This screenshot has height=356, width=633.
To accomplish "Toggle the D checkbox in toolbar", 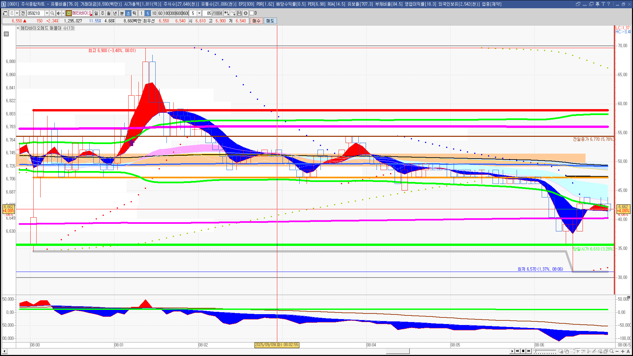I will click(x=252, y=13).
